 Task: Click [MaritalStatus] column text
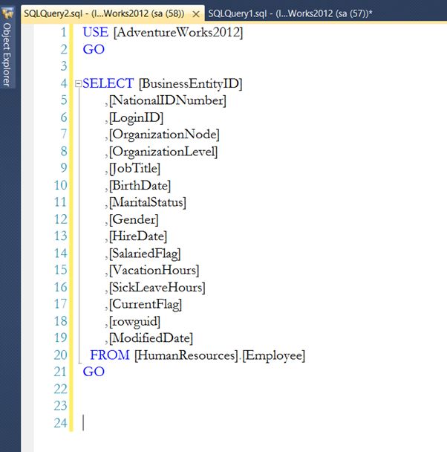pos(148,202)
